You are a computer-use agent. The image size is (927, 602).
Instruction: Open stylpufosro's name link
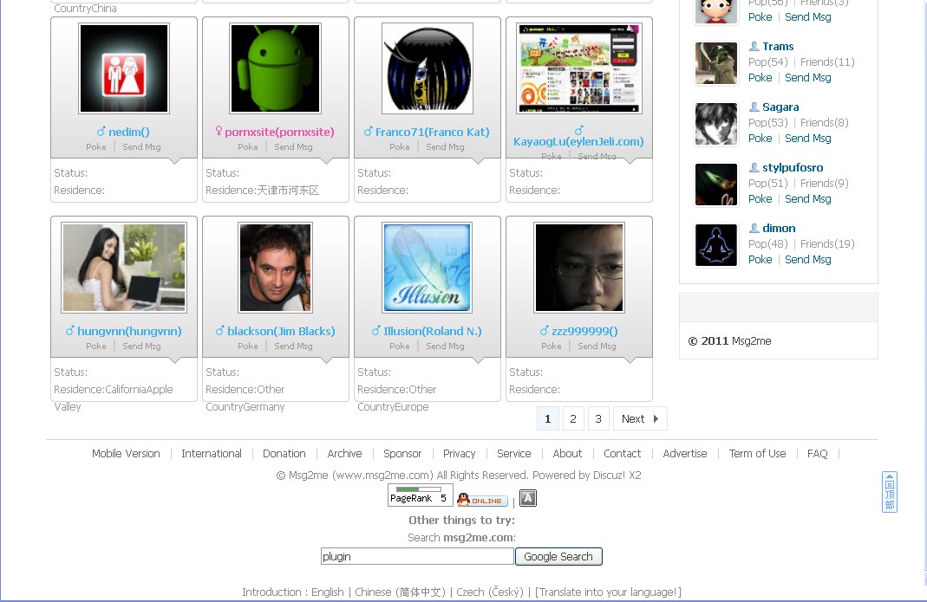(x=793, y=167)
